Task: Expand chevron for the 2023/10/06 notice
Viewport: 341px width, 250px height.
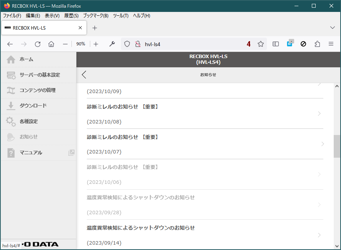Action: [319, 174]
